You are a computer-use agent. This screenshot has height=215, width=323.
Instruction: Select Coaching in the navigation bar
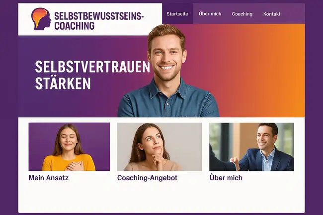point(242,14)
